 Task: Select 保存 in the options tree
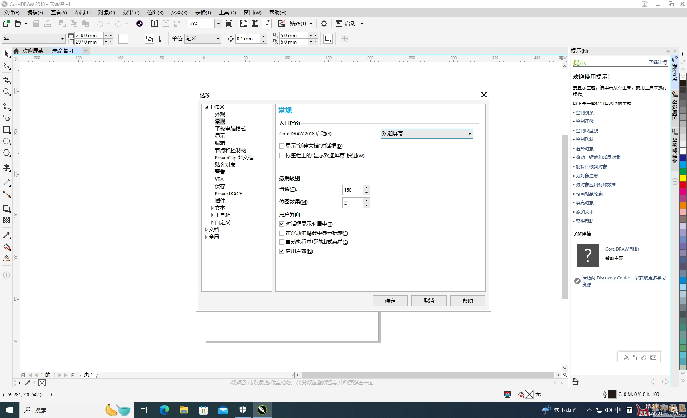click(x=220, y=186)
